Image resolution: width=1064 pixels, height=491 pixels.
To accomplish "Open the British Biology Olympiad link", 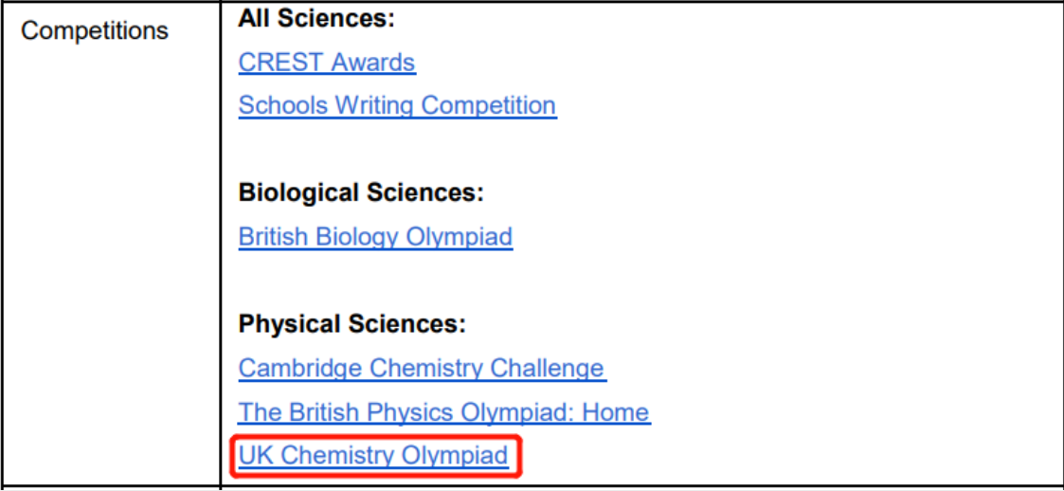I will tap(375, 236).
